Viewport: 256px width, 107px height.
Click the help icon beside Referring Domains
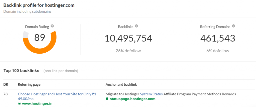click(233, 26)
